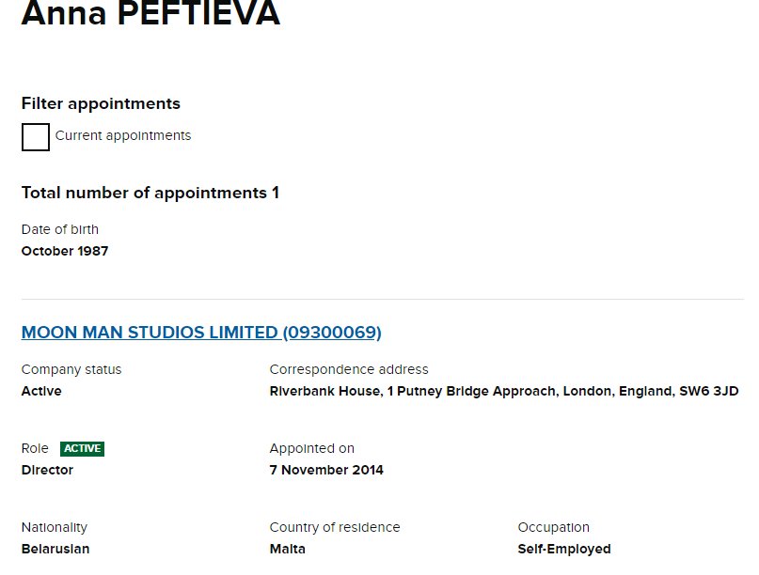Click the green ACTIVE role badge
The width and height of the screenshot is (759, 575).
click(x=82, y=449)
